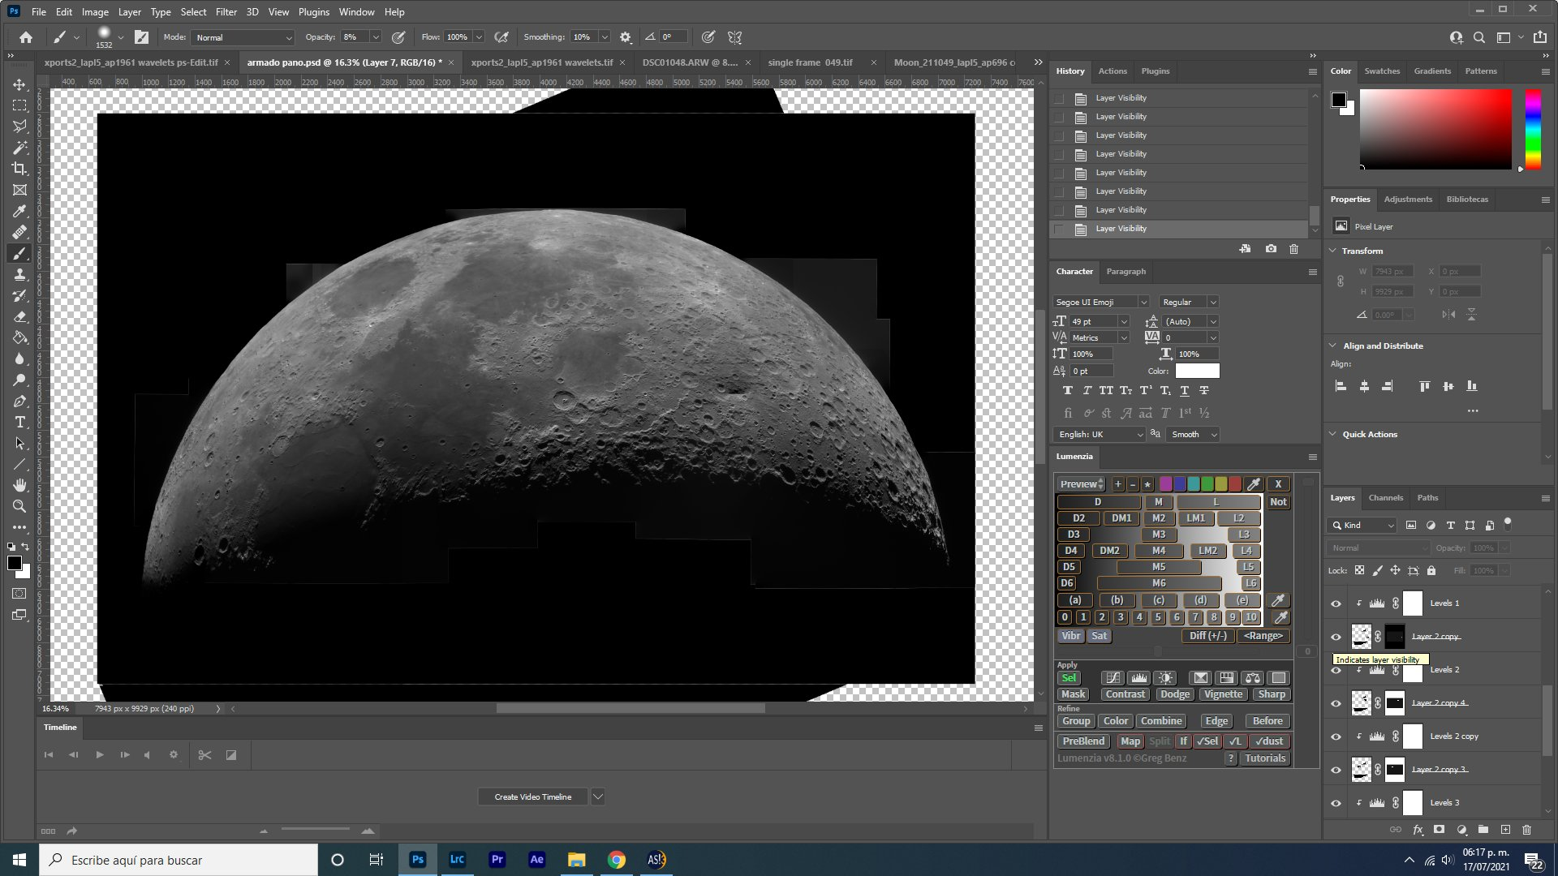Click the Lumenzia Contrast button
The height and width of the screenshot is (876, 1558).
[1125, 694]
